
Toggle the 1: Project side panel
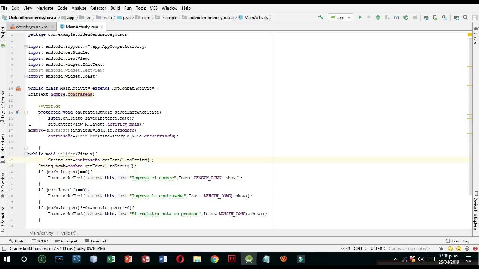3,37
